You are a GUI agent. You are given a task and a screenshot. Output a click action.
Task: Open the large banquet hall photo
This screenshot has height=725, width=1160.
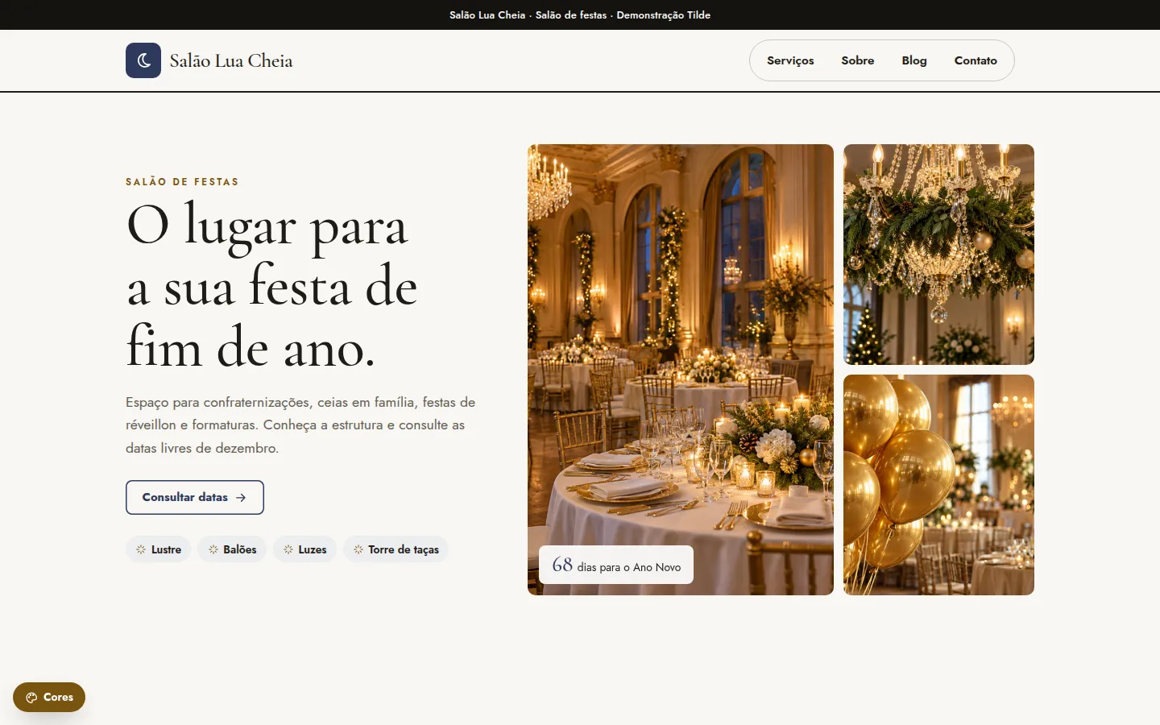pos(681,370)
